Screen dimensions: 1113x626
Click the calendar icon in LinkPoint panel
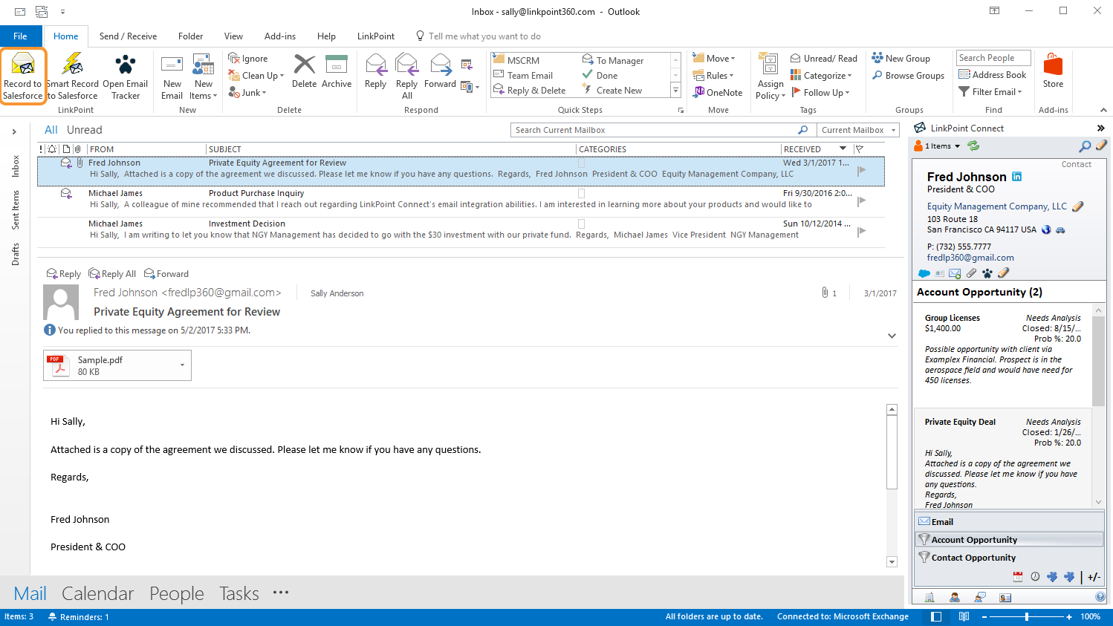click(x=1018, y=576)
